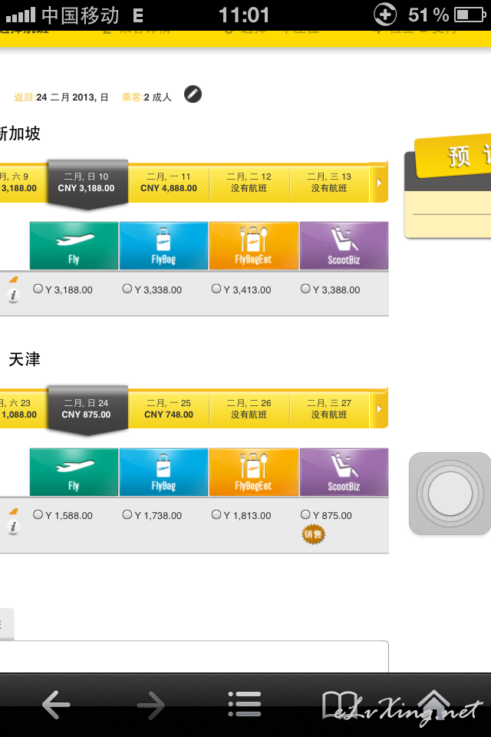Select FlyBagEat fare type for Tianjin flight
Screen dimensions: 491x737
click(254, 472)
